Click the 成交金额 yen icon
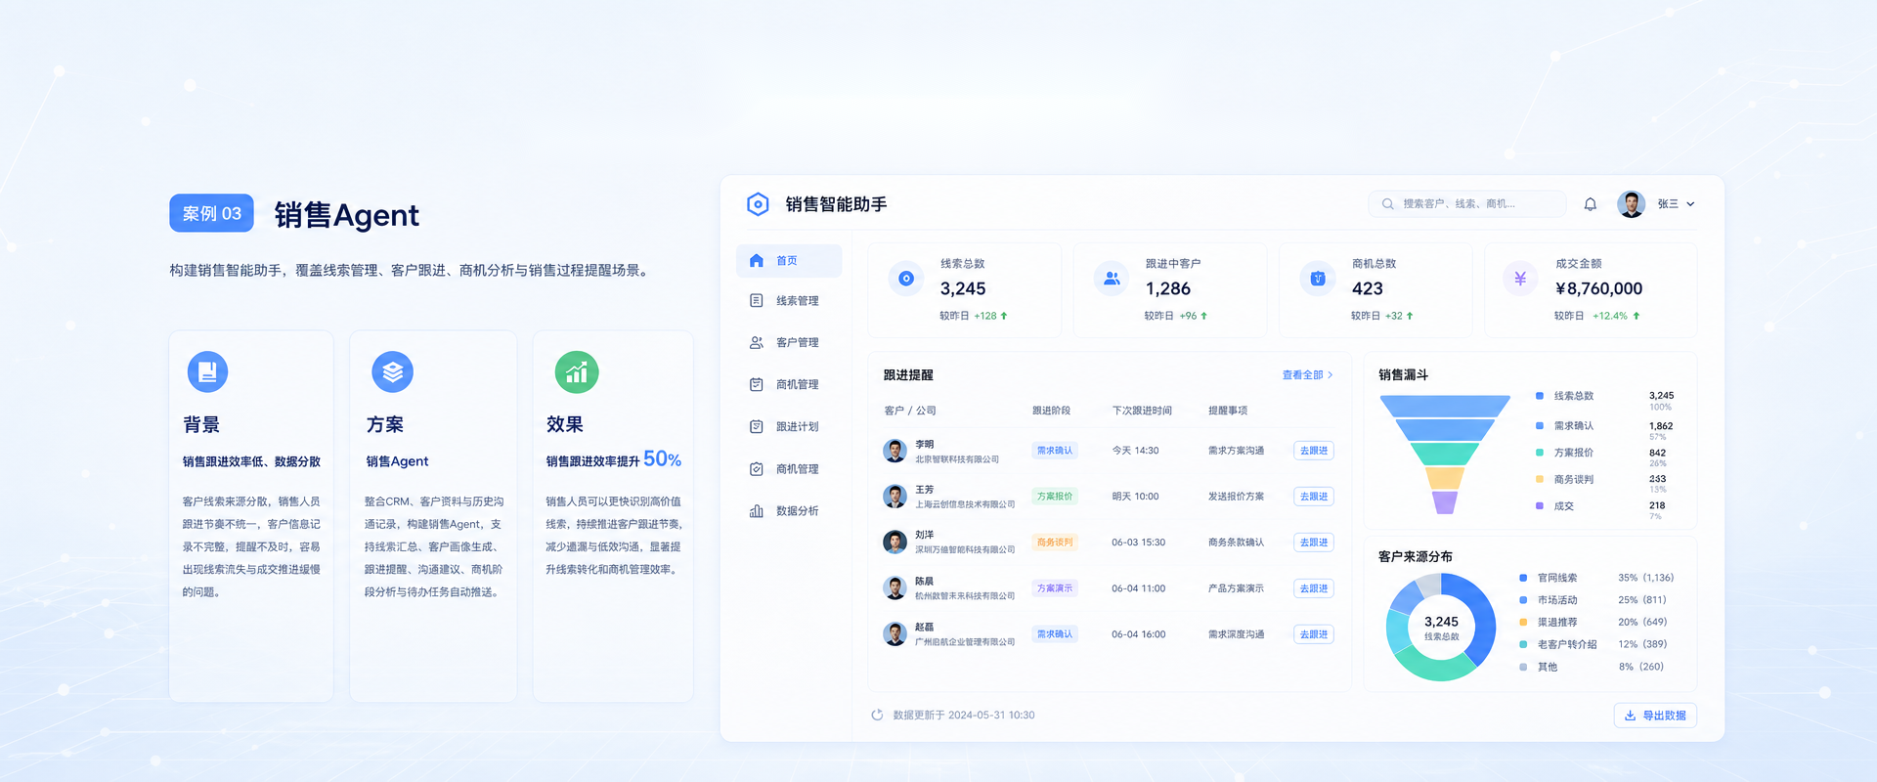This screenshot has height=782, width=1877. tap(1520, 279)
